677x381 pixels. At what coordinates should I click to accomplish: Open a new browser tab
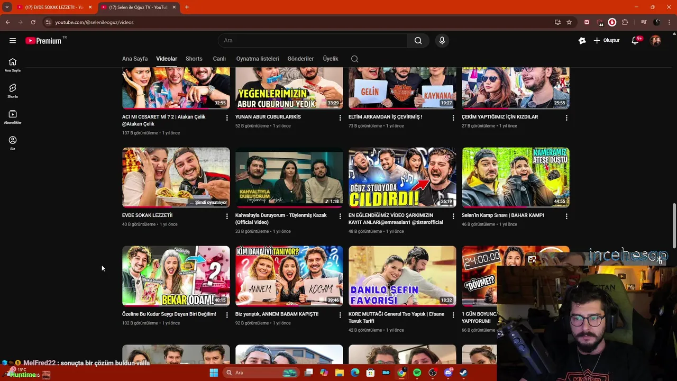point(187,7)
